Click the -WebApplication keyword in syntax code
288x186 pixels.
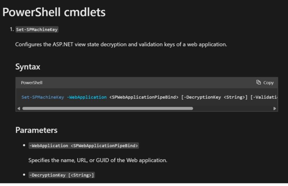(x=87, y=97)
